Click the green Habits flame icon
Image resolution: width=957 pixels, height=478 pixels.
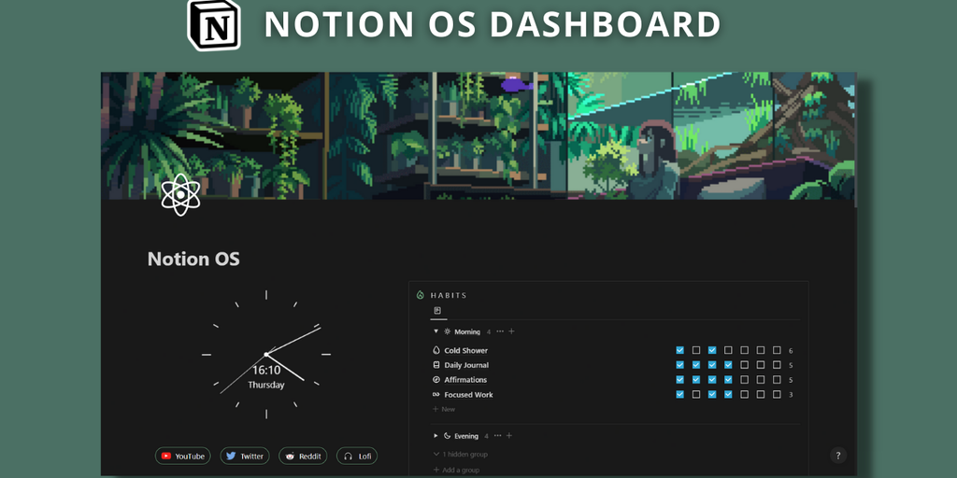pos(420,295)
